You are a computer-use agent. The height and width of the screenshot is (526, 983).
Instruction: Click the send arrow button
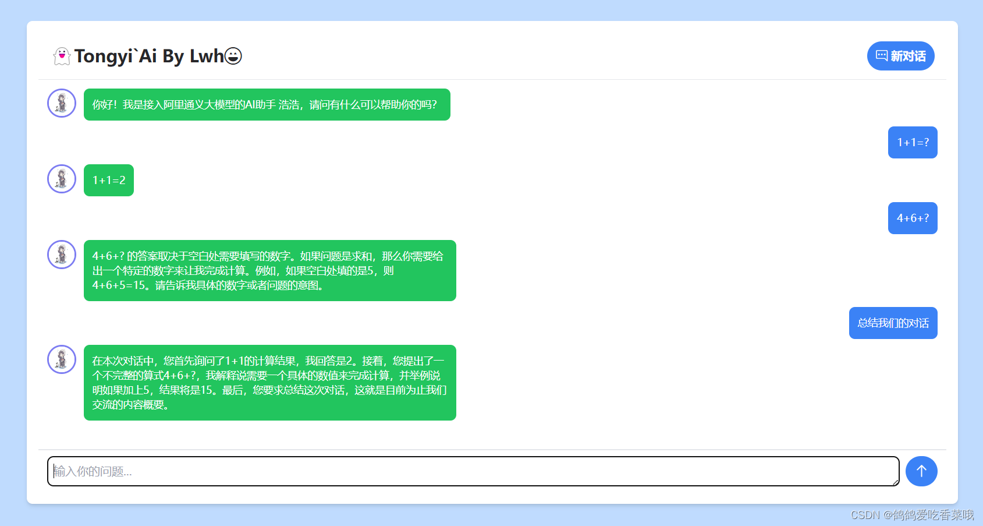pos(921,471)
